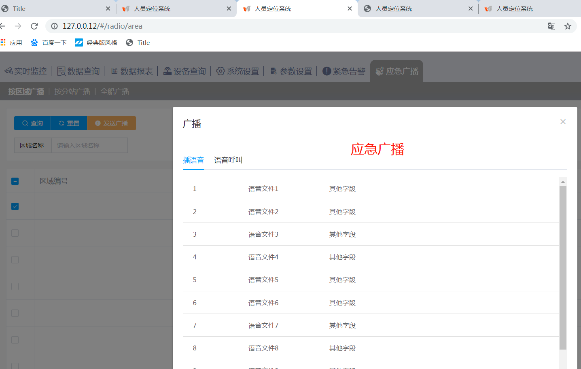This screenshot has height=369, width=581.
Task: Click the 重置 reset button
Action: pos(69,123)
